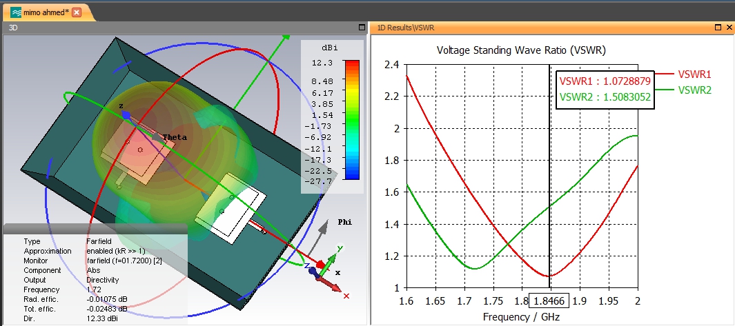Click the -27.7 minimum value on color scale
Screen dimensions: 735x326
point(320,181)
